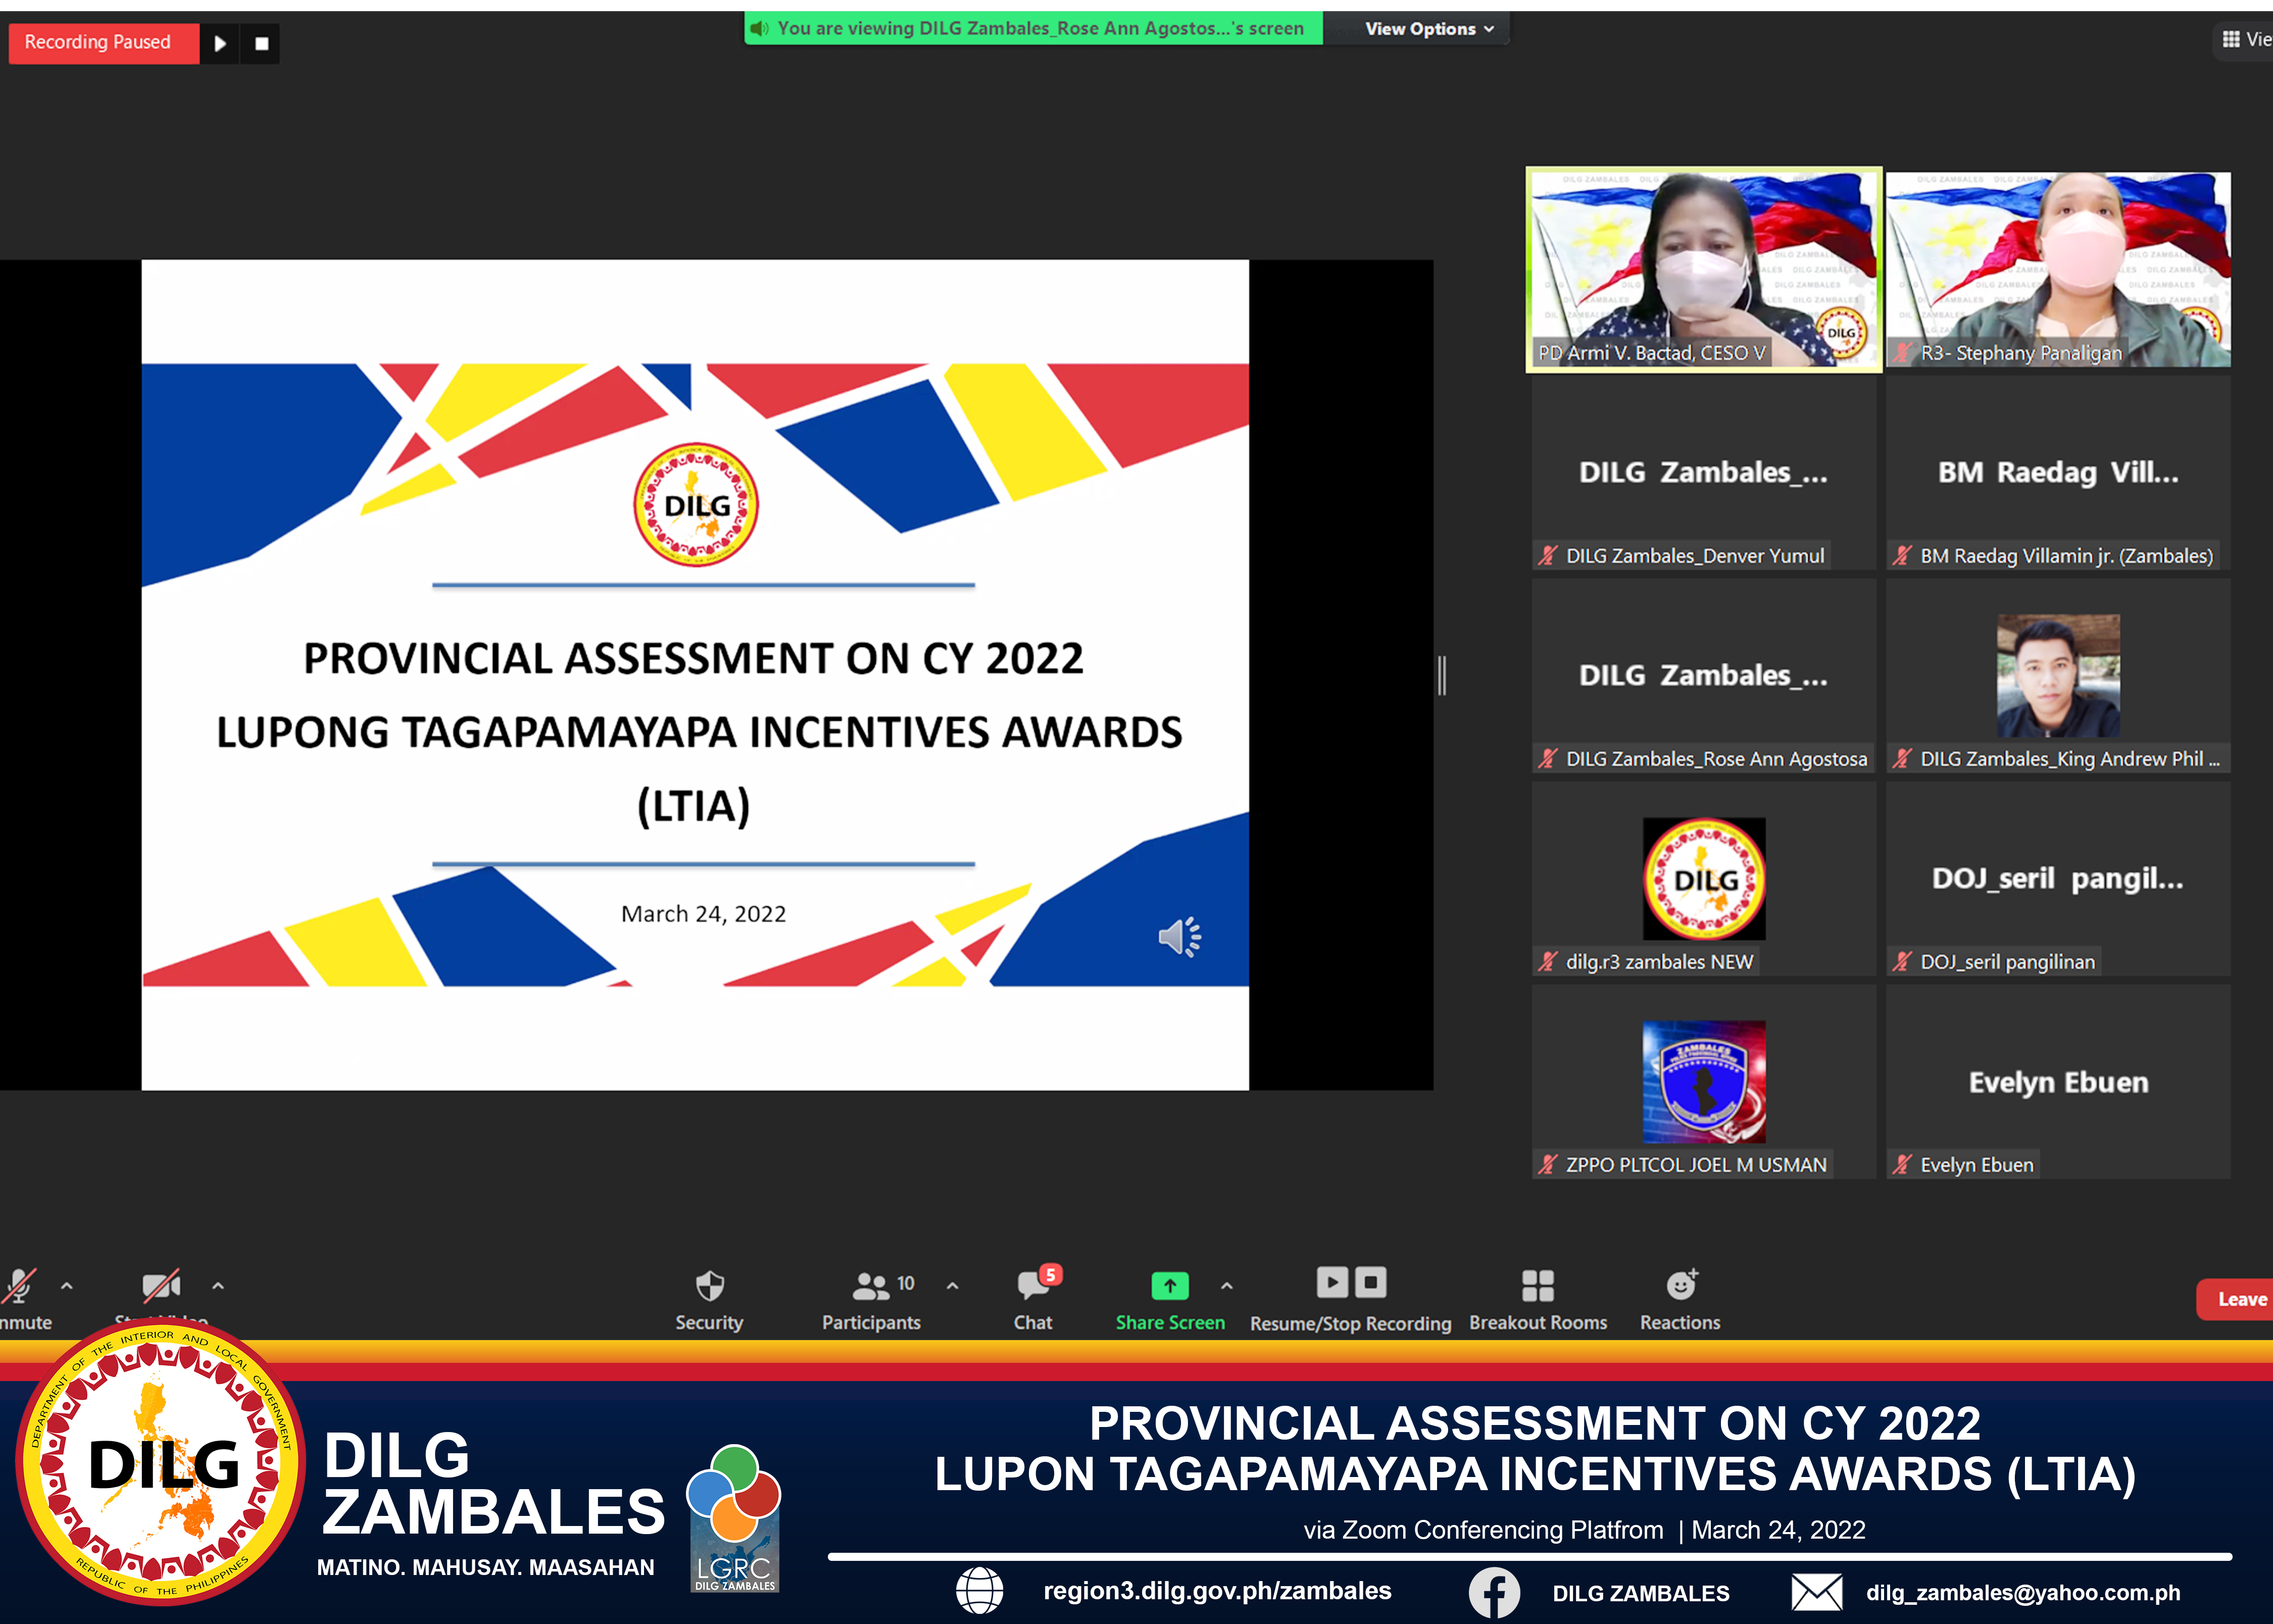Select the BM Raedag Villamin jr. tile
Screen dimensions: 2273x1624
point(2058,473)
